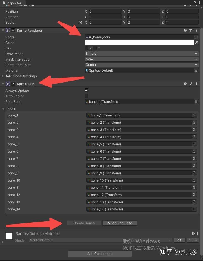Open the white Color field picker
Viewport: 203px width, 261px height.
(x=139, y=43)
